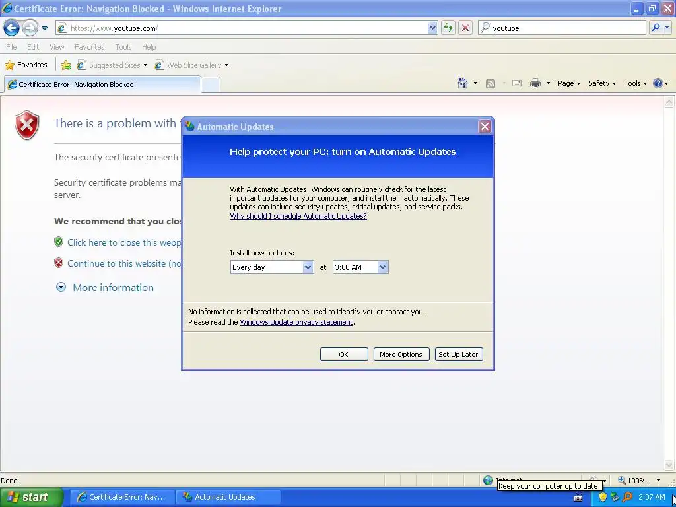
Task: Open the Favorites menu
Action: (x=89, y=47)
